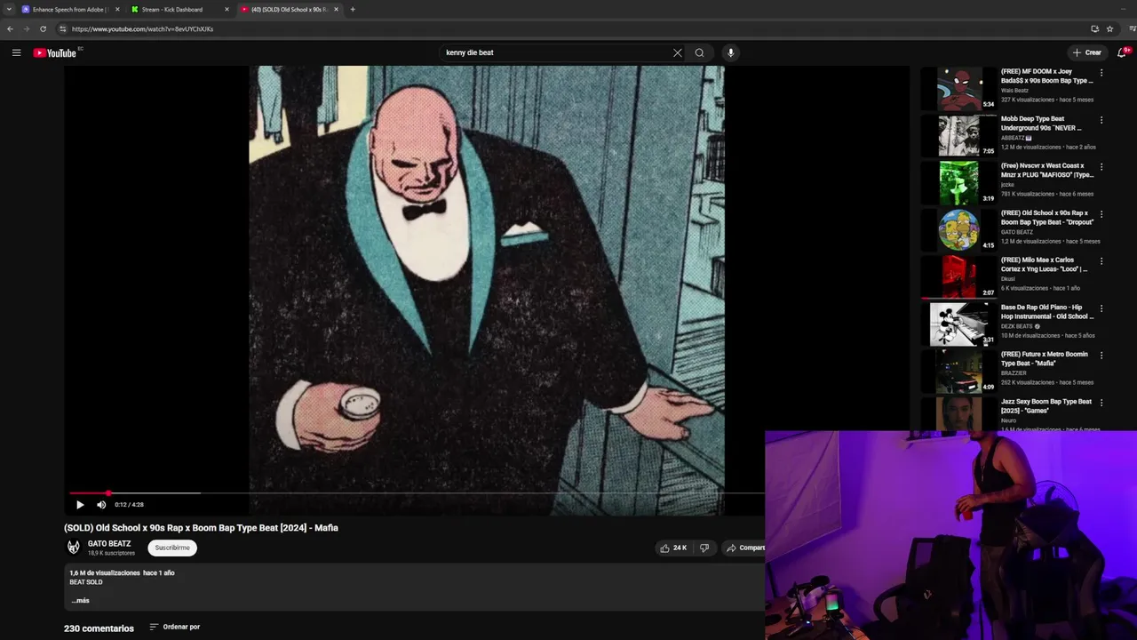Open 'Base De Rap Old Piano' video title
This screenshot has width=1137, height=640.
(x=1047, y=312)
